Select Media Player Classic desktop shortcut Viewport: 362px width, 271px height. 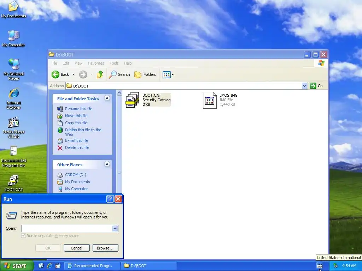[14, 127]
